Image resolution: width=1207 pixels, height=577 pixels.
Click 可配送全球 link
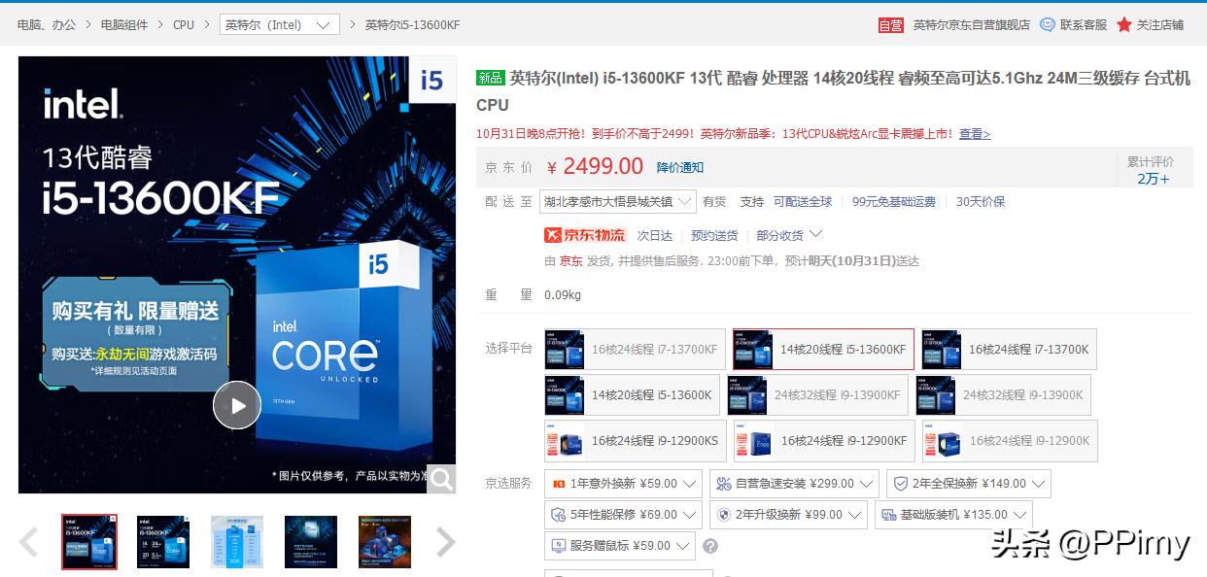pos(803,202)
